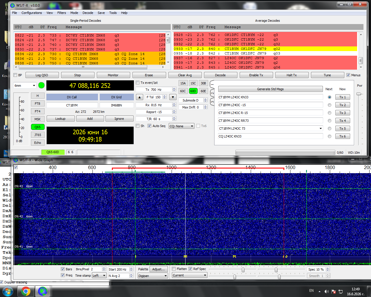The height and width of the screenshot is (297, 371).
Task: Open the File menu
Action: (x=14, y=13)
